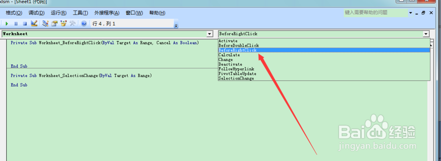Close the code window inner X

[431, 13]
